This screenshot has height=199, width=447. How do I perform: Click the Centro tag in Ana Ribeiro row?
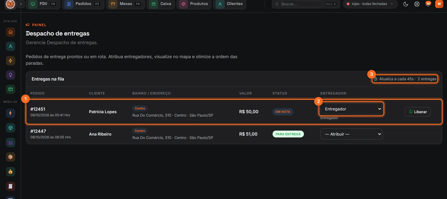coord(140,131)
